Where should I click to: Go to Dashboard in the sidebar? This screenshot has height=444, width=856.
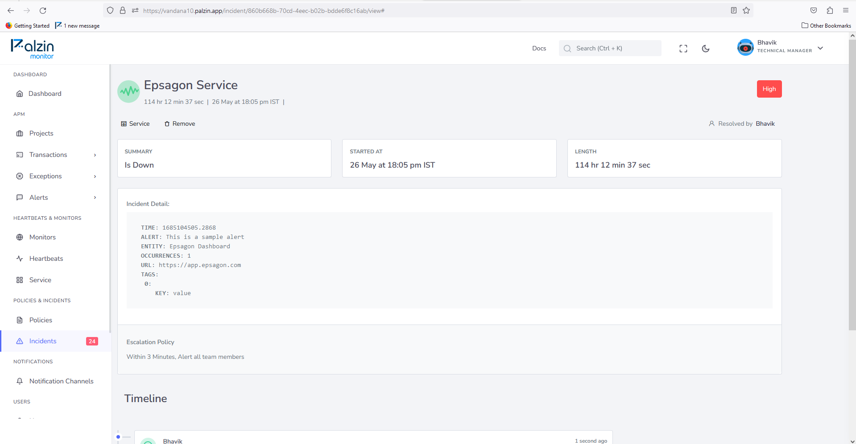click(x=45, y=94)
